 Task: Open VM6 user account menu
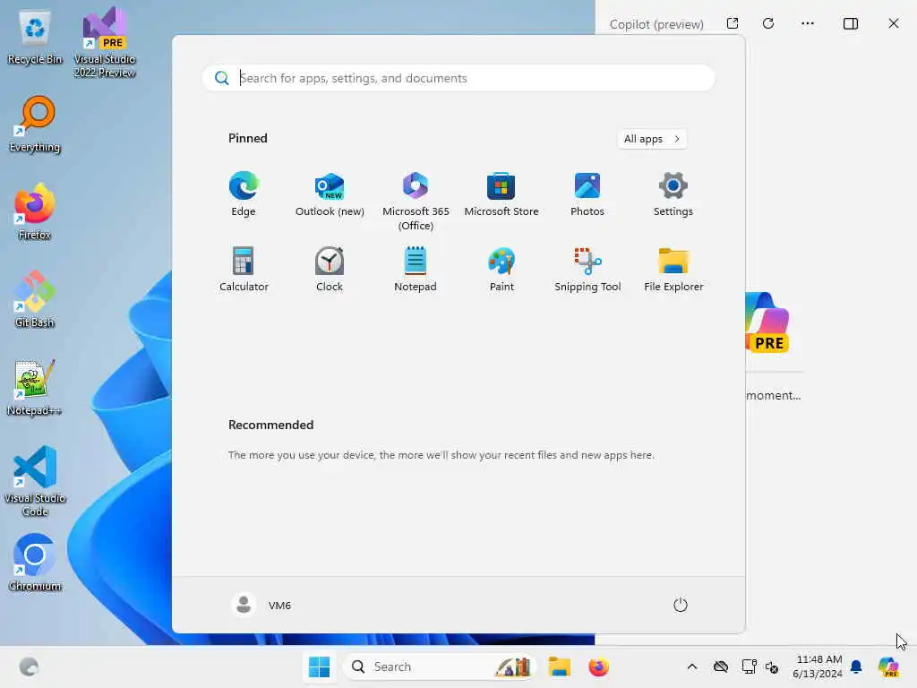261,605
